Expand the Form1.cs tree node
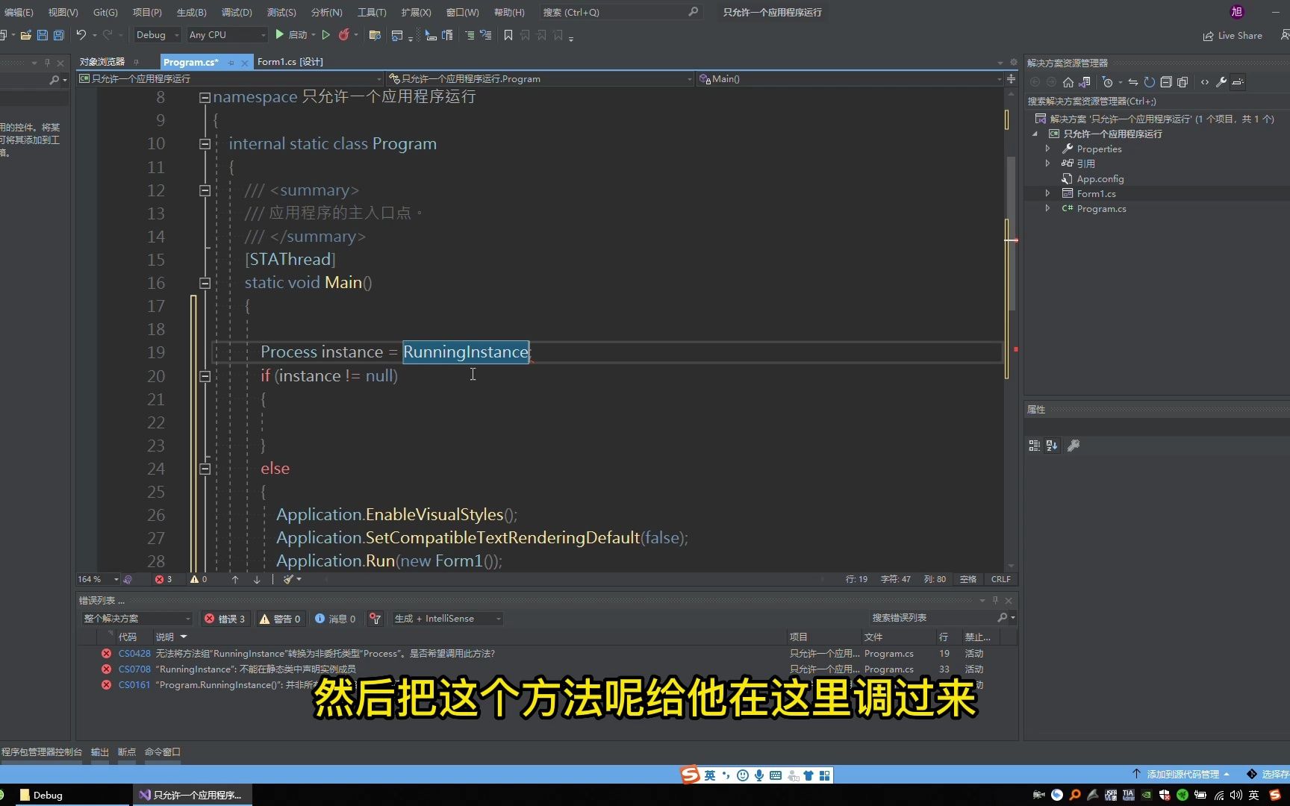This screenshot has height=806, width=1290. (1047, 193)
